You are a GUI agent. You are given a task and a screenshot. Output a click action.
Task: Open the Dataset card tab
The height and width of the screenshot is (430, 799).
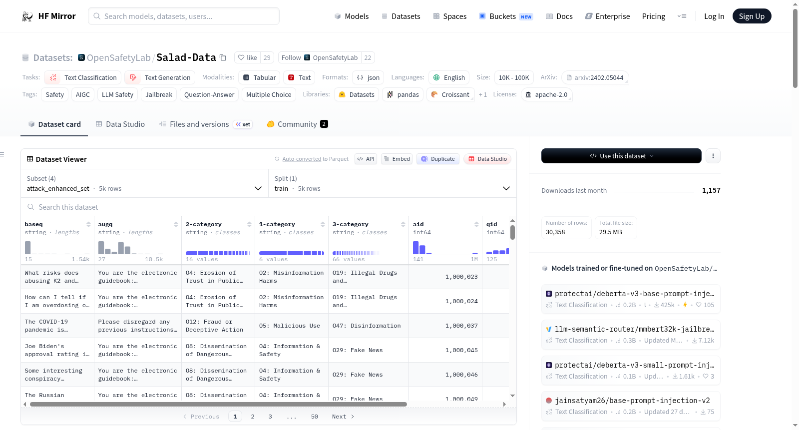tap(54, 124)
